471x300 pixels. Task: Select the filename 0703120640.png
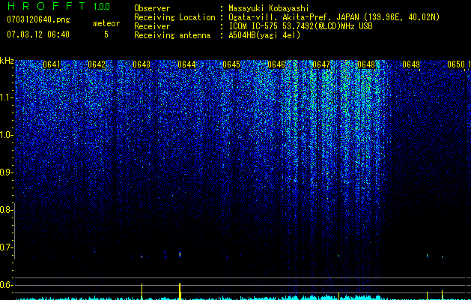tap(38, 20)
